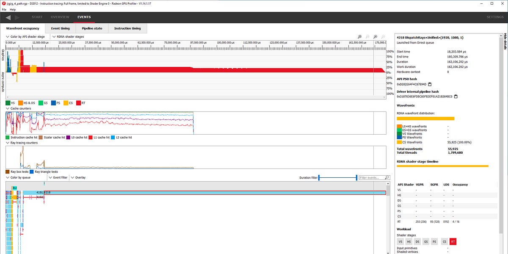Image resolution: width=508 pixels, height=254 pixels.
Task: Switch to the START section
Action: 37,17
